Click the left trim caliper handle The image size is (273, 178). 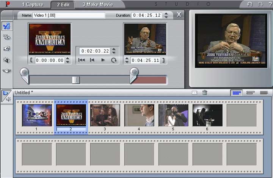(x=24, y=76)
